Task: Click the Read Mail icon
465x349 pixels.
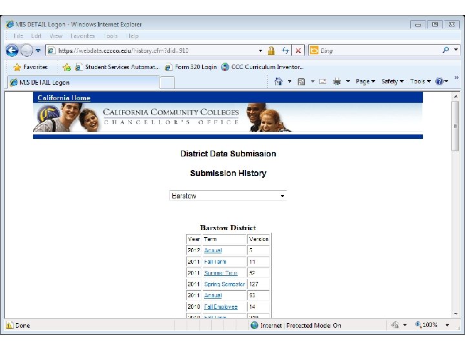Action: [x=323, y=81]
